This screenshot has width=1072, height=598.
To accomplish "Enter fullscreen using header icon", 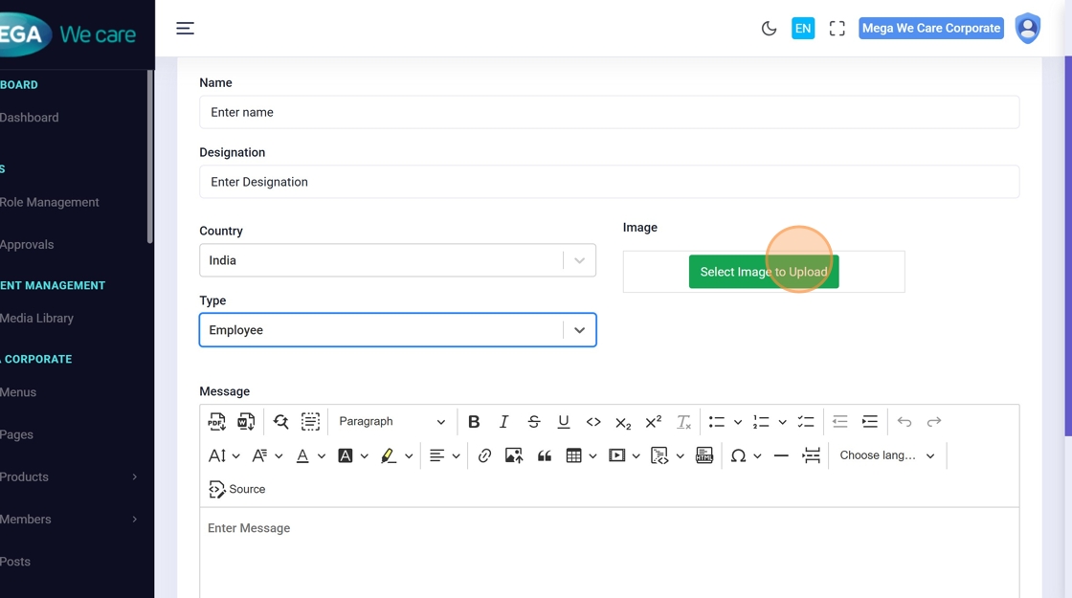I will [837, 29].
